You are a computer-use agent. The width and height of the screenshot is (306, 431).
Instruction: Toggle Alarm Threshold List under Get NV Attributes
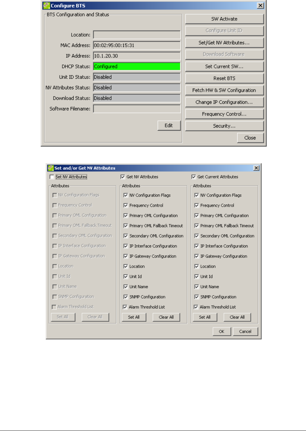[x=125, y=307]
